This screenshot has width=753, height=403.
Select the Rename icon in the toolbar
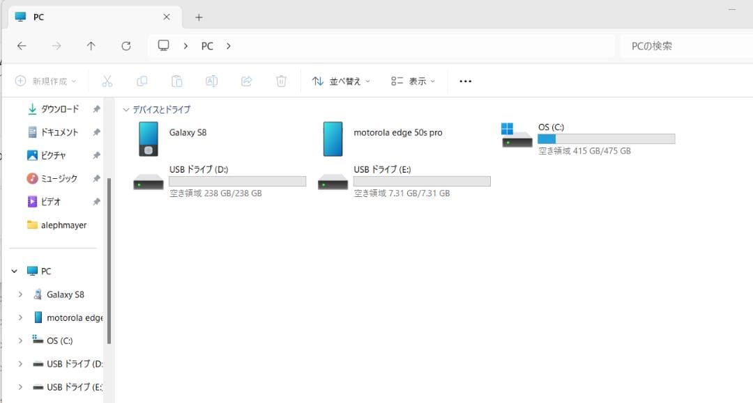tap(211, 81)
